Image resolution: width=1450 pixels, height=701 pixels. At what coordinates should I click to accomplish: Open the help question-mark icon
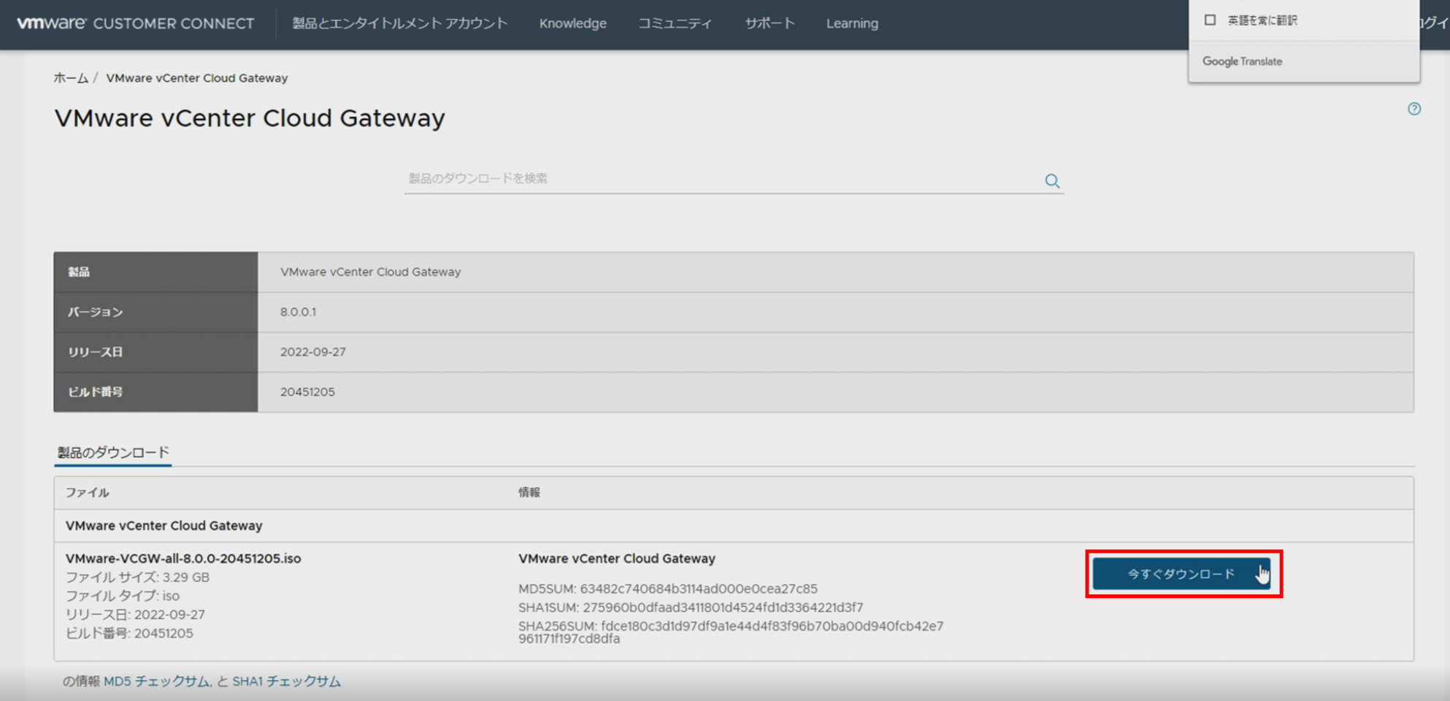point(1414,109)
